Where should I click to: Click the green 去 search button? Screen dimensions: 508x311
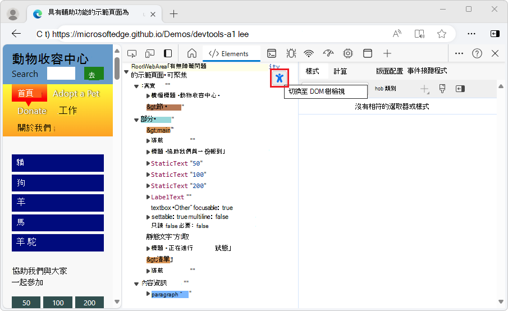94,74
